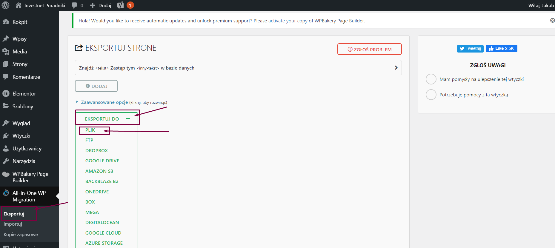Click the ZGŁOŚ PROBLEM button
Image resolution: width=555 pixels, height=248 pixels.
(369, 50)
